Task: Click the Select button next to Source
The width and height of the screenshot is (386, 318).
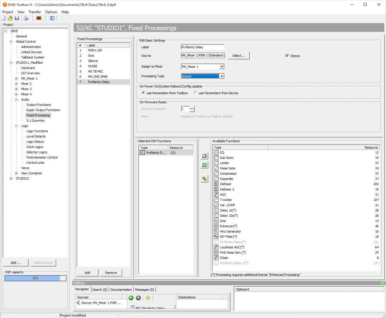Action: point(239,56)
